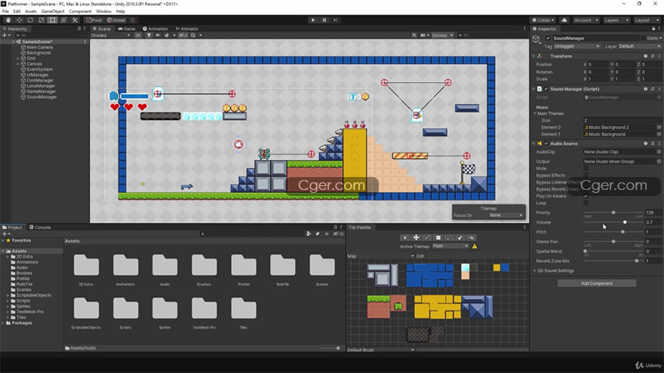The image size is (664, 373).
Task: Toggle the Static checkbox
Action: [643, 38]
